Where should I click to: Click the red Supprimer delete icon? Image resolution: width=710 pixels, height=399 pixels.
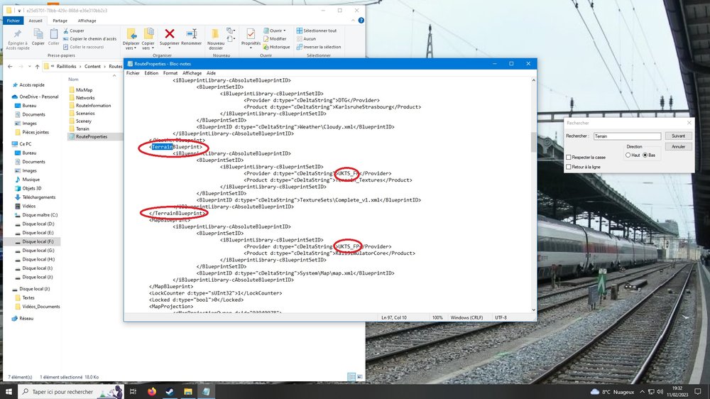170,33
